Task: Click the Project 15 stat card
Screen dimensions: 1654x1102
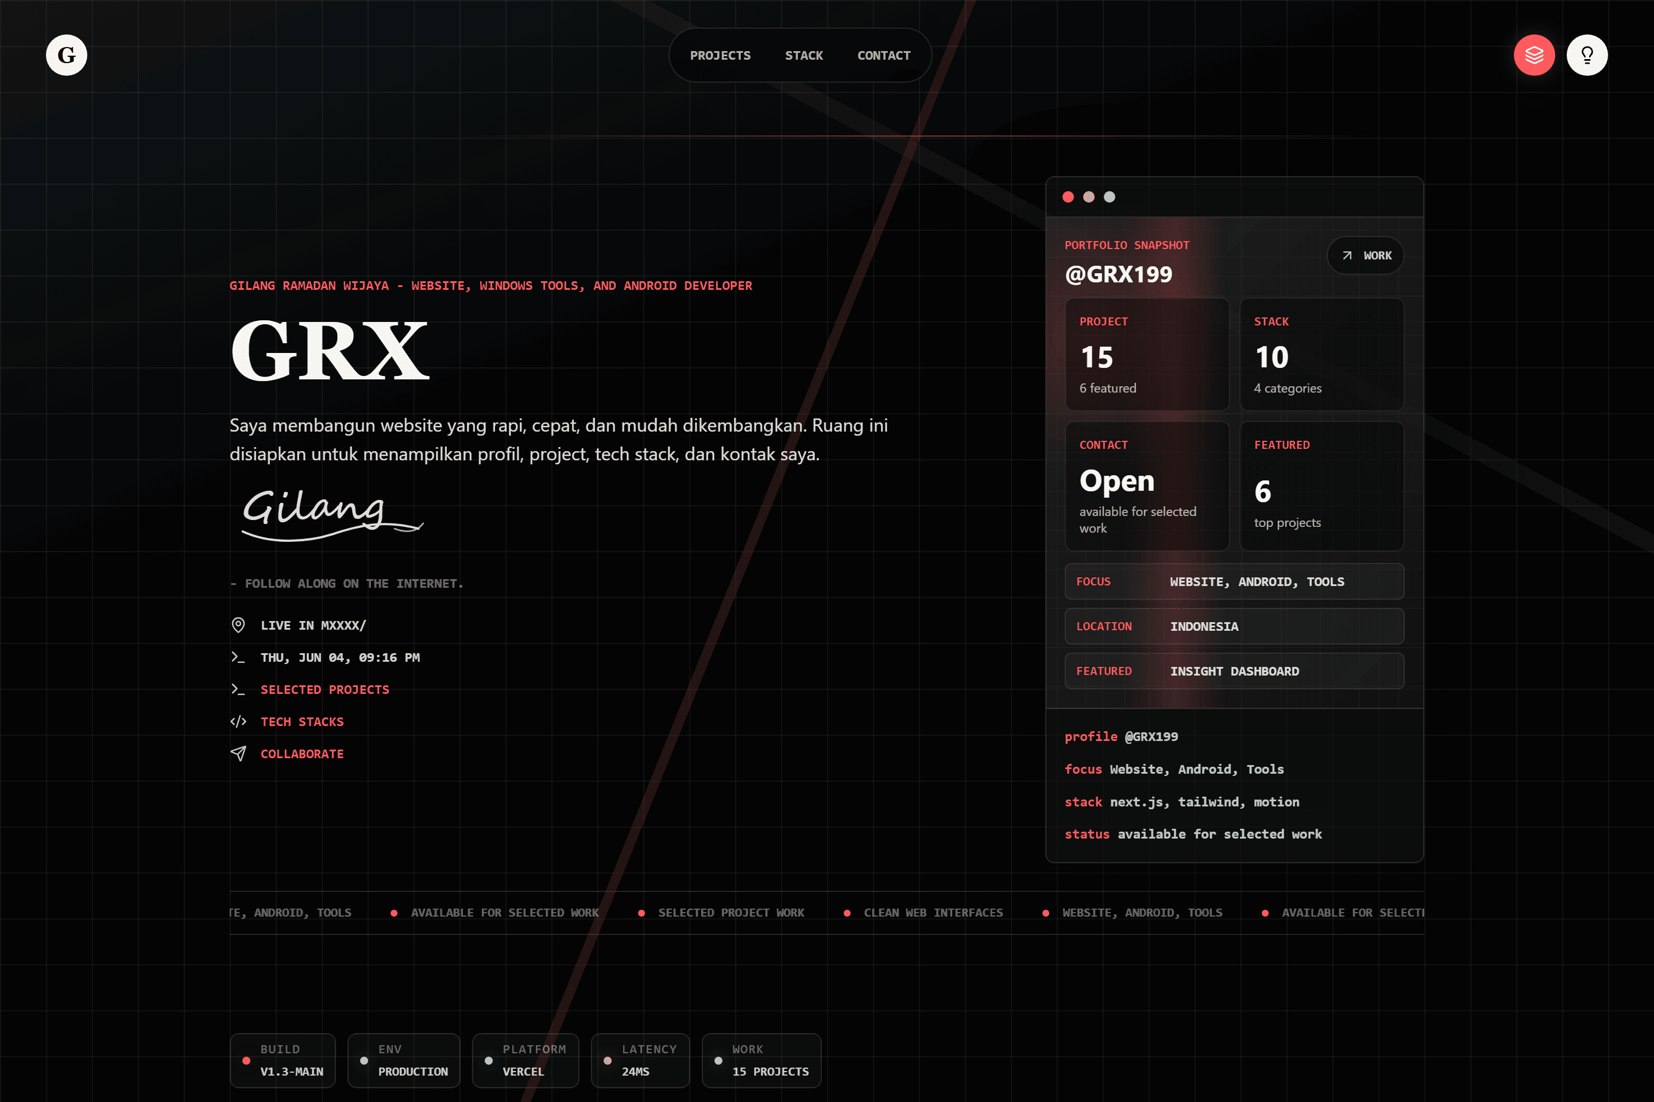Action: [x=1147, y=354]
